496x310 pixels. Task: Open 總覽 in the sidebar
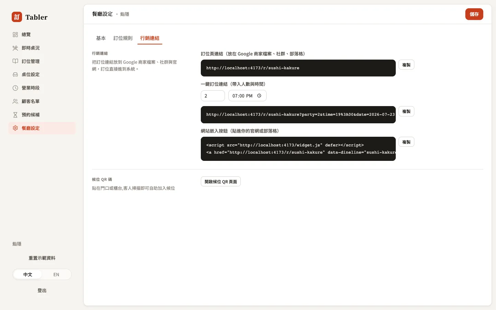tap(42, 34)
